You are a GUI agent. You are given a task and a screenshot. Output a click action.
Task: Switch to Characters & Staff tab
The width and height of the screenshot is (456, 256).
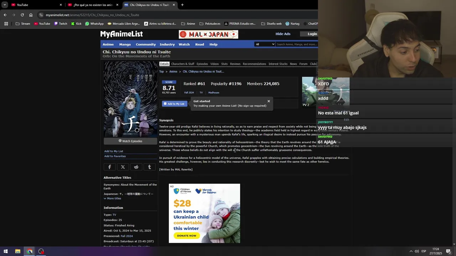pyautogui.click(x=183, y=64)
